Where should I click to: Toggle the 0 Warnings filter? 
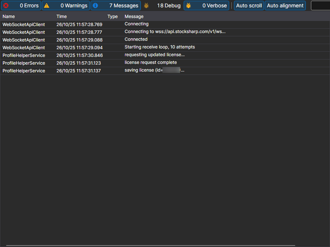(x=66, y=6)
